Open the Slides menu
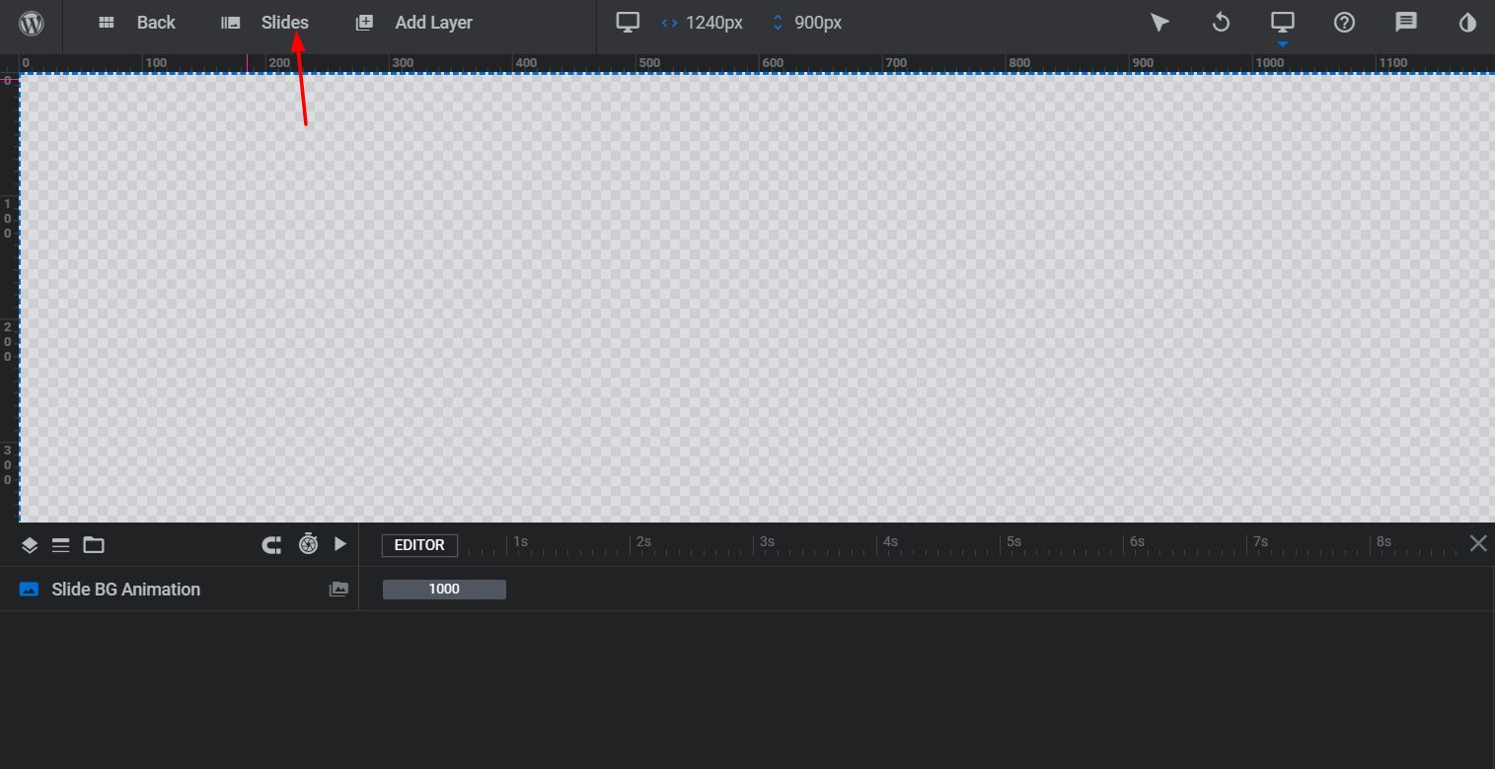 coord(265,23)
